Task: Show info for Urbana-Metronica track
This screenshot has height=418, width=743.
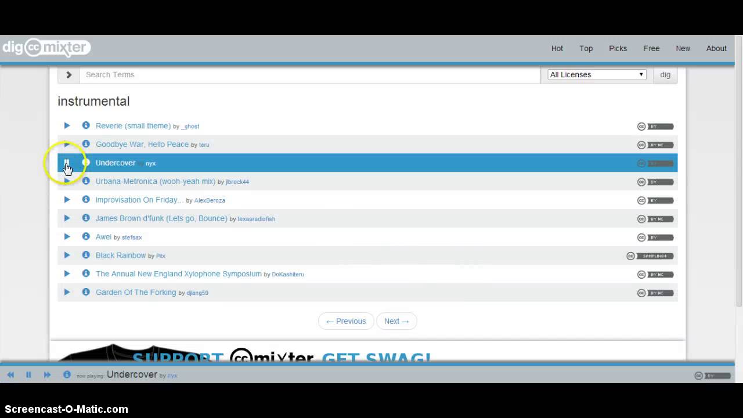Action: coord(86,181)
